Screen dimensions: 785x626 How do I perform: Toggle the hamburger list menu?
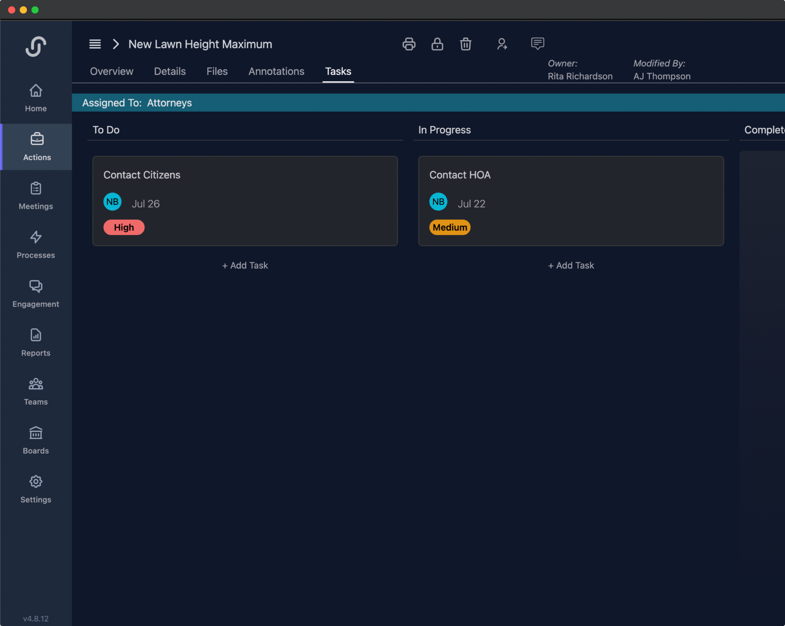(95, 44)
